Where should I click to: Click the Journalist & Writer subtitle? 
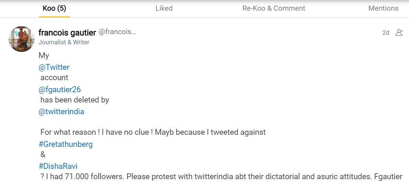click(64, 42)
